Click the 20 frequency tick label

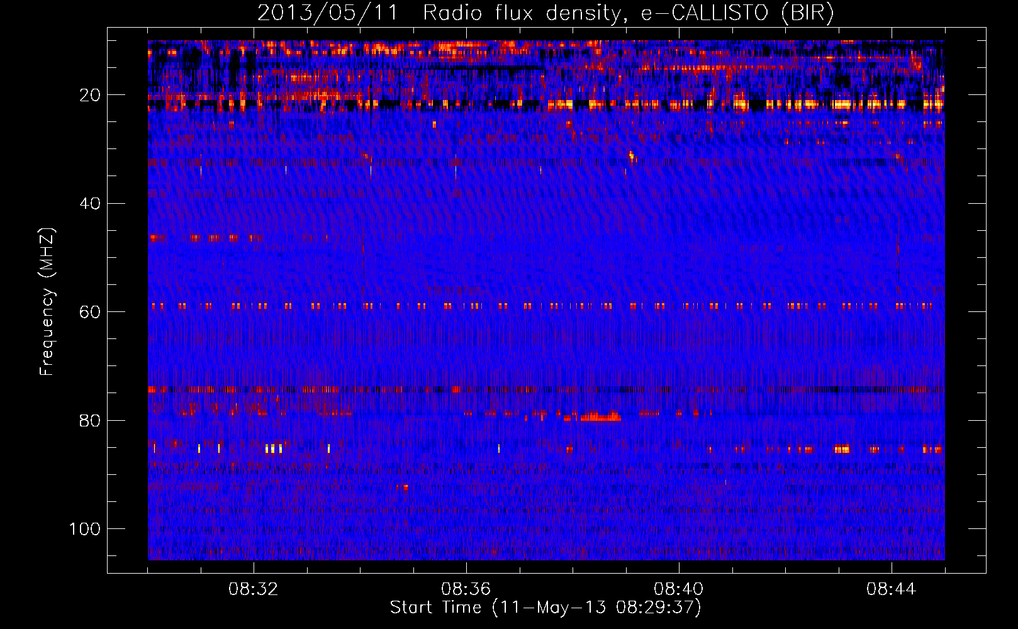click(x=90, y=95)
